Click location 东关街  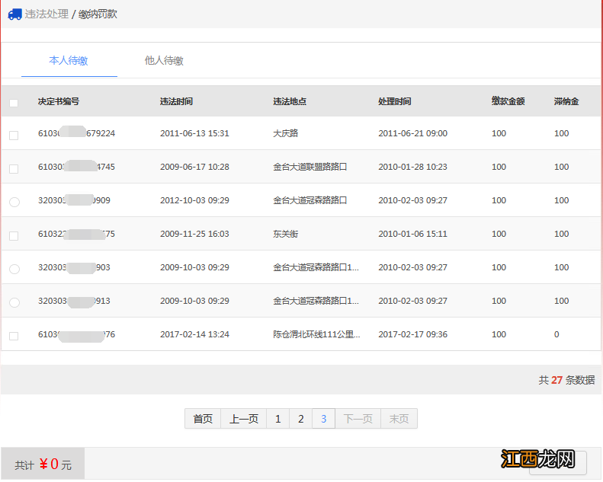pos(286,234)
